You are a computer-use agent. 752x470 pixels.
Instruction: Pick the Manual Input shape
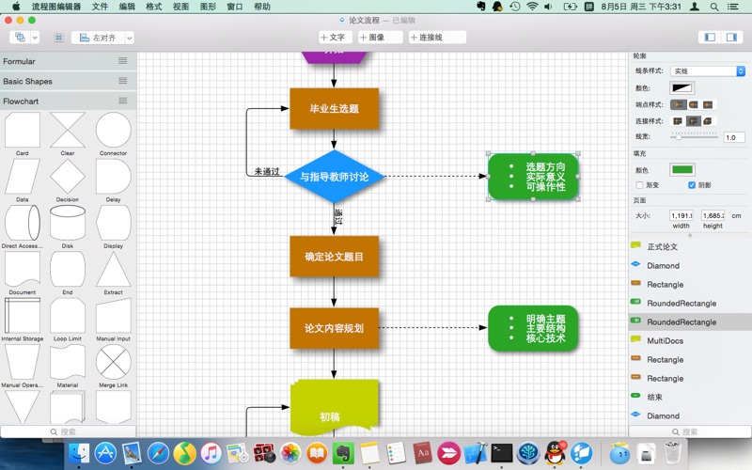point(113,315)
